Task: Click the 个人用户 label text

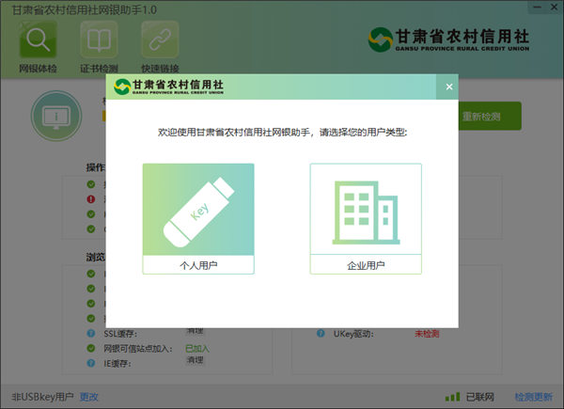Action: [x=198, y=265]
